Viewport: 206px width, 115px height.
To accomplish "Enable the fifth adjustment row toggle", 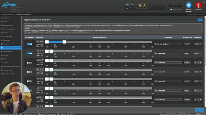I will pyautogui.click(x=29, y=81).
